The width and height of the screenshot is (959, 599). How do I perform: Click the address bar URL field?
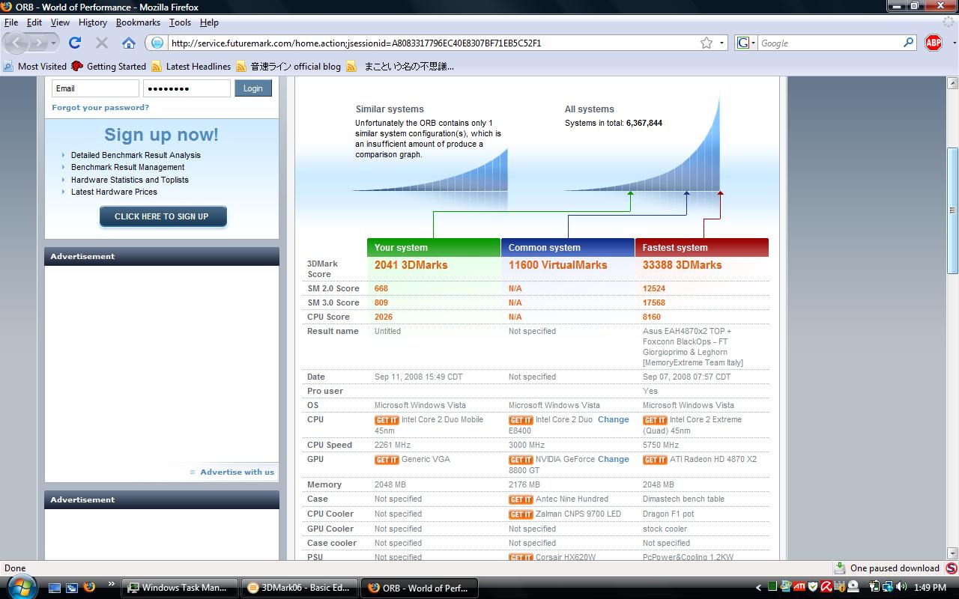click(x=435, y=43)
